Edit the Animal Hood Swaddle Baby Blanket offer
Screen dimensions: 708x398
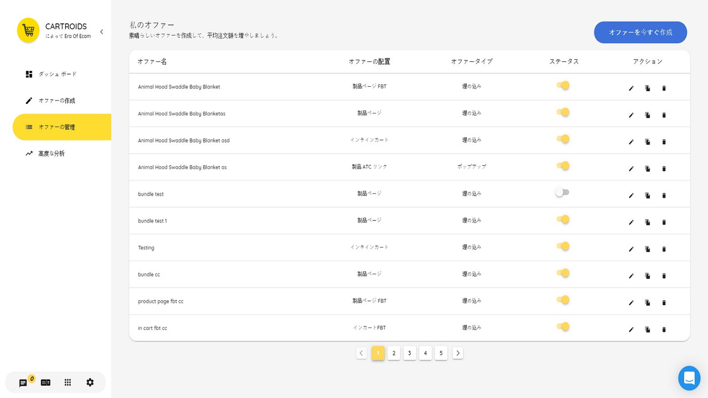pos(631,88)
